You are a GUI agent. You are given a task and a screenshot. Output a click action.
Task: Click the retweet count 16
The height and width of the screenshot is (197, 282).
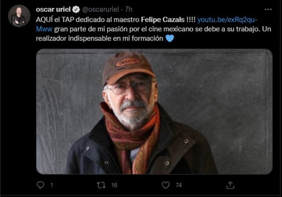[x=114, y=185]
